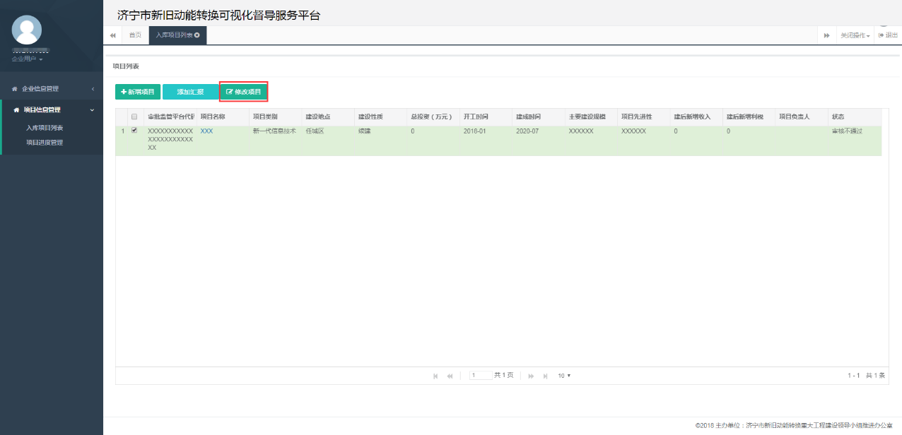Screen dimensions: 902x435
Task: Open project link XXX in the name column
Action: pos(206,131)
